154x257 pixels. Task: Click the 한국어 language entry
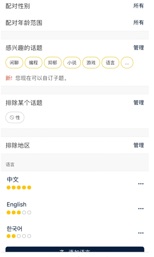point(75,232)
